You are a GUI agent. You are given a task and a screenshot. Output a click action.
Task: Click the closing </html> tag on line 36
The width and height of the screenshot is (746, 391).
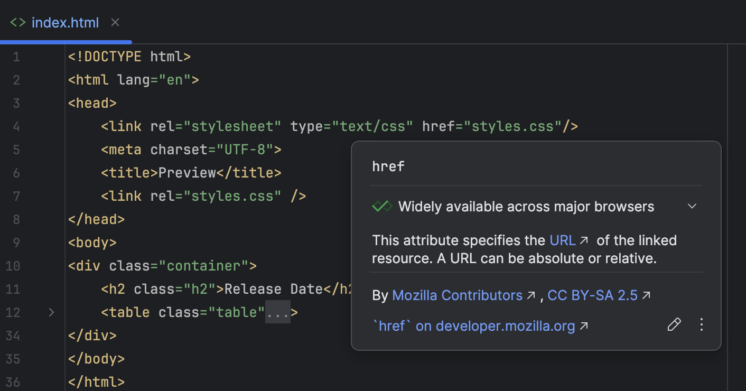97,382
